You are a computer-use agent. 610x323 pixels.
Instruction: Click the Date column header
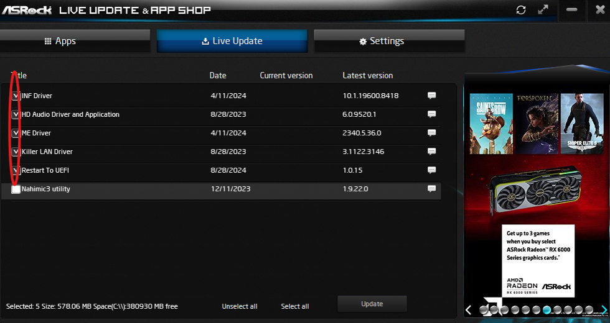tap(218, 75)
